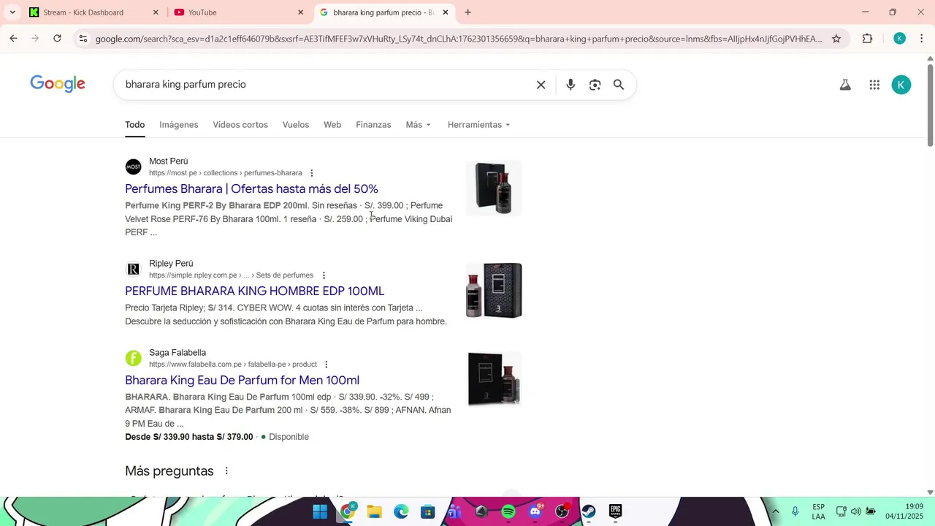The image size is (935, 526).
Task: Open the Windows Start menu
Action: [x=320, y=511]
